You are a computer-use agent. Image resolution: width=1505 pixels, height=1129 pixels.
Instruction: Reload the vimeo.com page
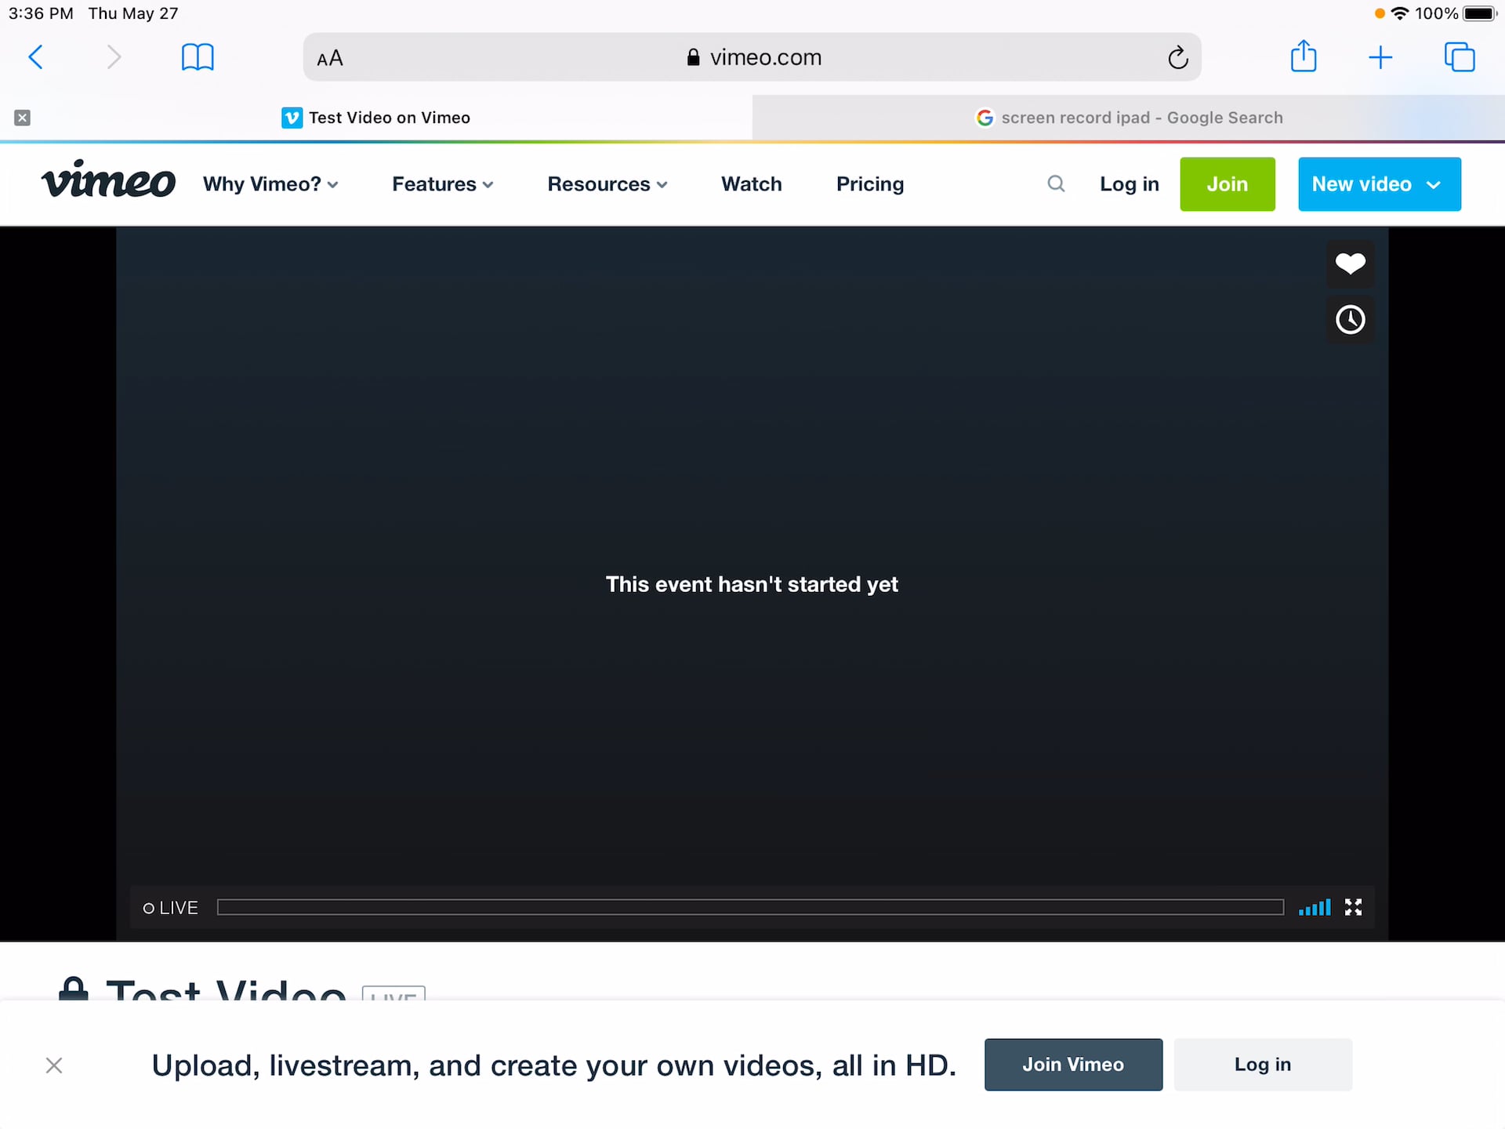click(1177, 57)
